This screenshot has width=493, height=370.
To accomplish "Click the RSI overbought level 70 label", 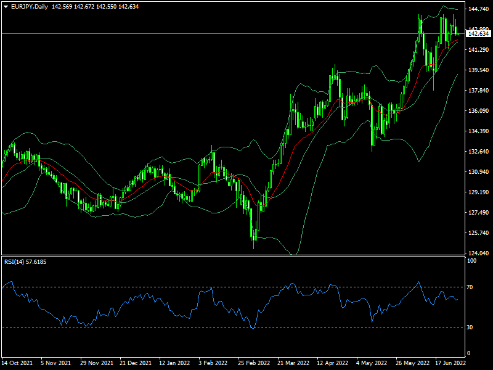I will (x=470, y=287).
